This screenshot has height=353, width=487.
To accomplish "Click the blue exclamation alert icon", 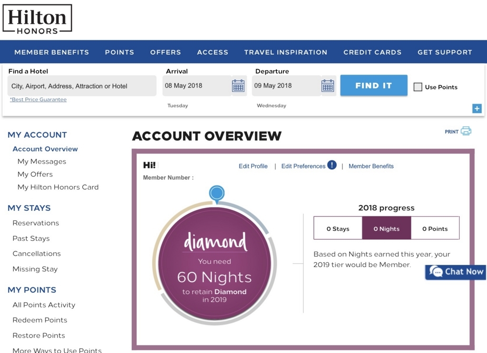I will 331,165.
